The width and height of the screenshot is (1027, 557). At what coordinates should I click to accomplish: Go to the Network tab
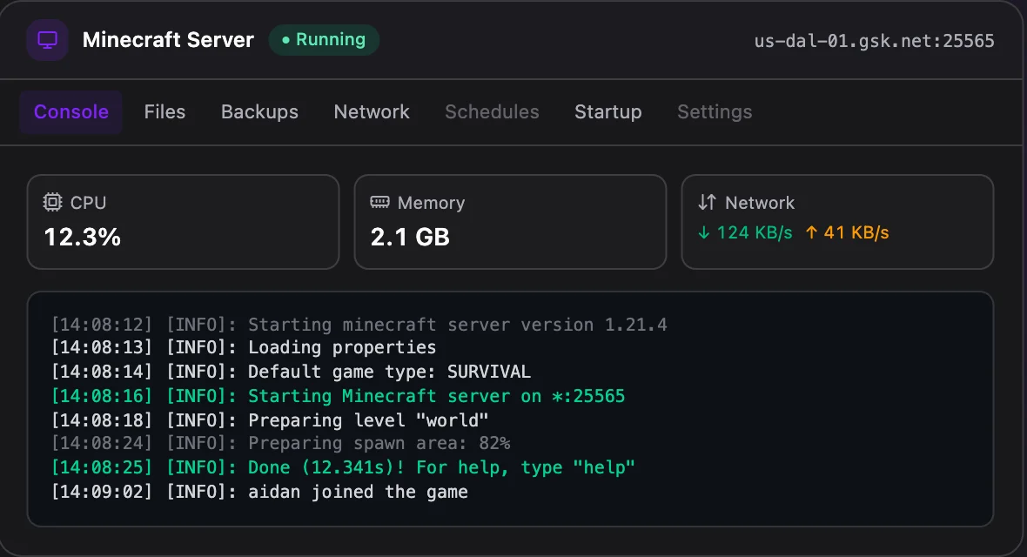click(x=372, y=112)
